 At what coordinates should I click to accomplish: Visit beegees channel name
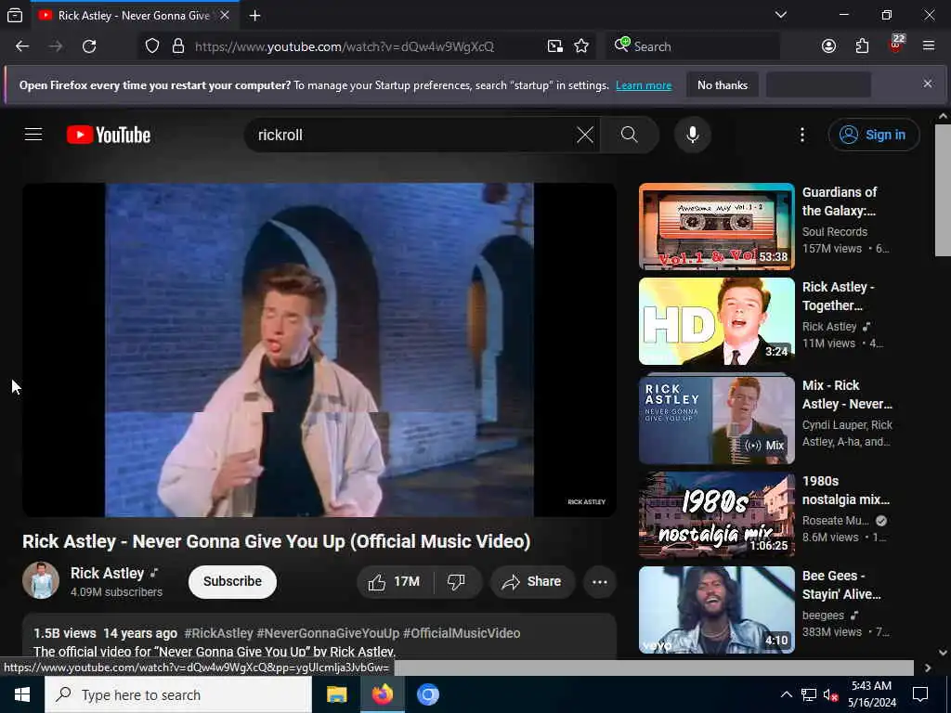pos(823,615)
